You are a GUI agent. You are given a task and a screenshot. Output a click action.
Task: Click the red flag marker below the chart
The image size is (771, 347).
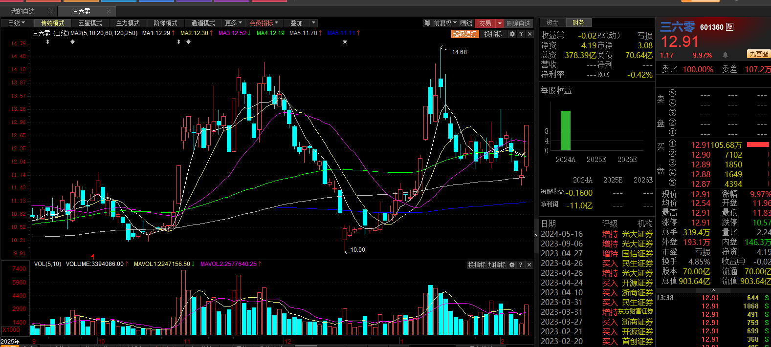(92, 255)
